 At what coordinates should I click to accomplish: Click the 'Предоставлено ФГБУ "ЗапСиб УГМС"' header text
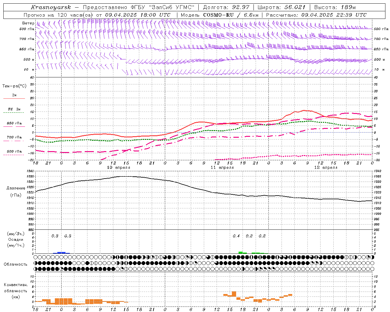point(139,7)
